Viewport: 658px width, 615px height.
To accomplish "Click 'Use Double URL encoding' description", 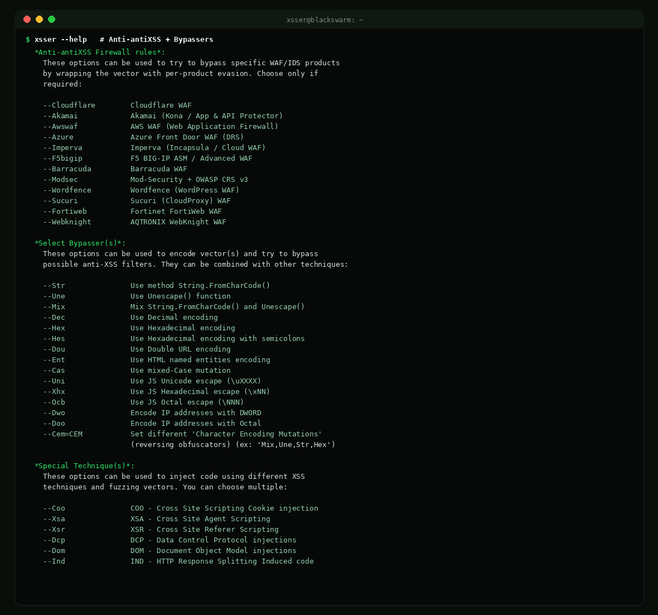I will pos(181,349).
